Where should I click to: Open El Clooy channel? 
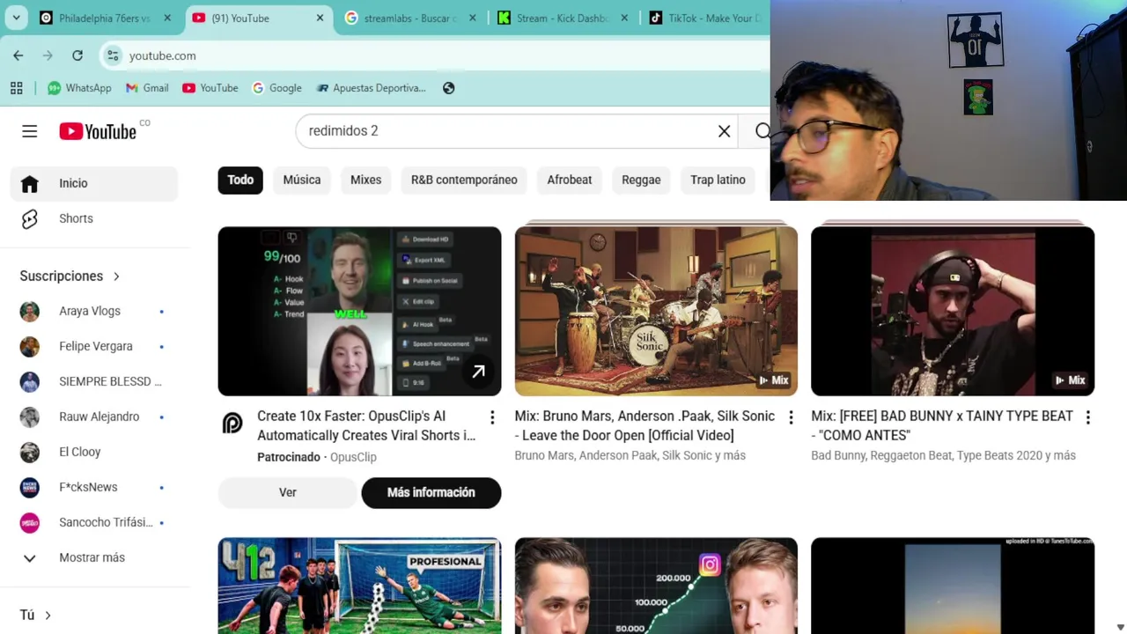(94, 452)
